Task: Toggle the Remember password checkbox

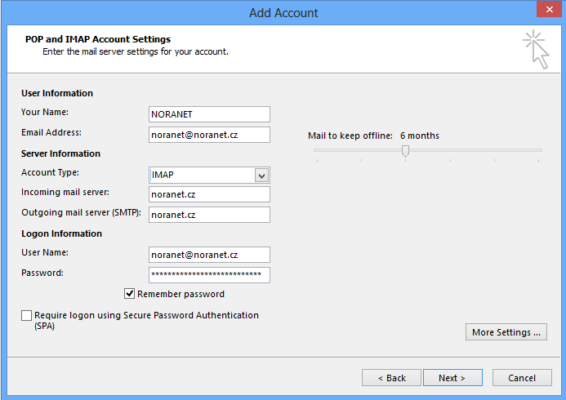Action: pyautogui.click(x=129, y=294)
